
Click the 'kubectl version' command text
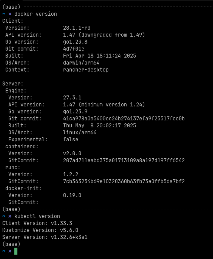[x=37, y=216]
